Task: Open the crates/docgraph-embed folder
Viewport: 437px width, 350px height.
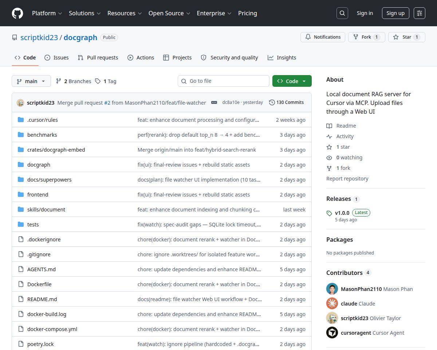Action: pos(56,149)
